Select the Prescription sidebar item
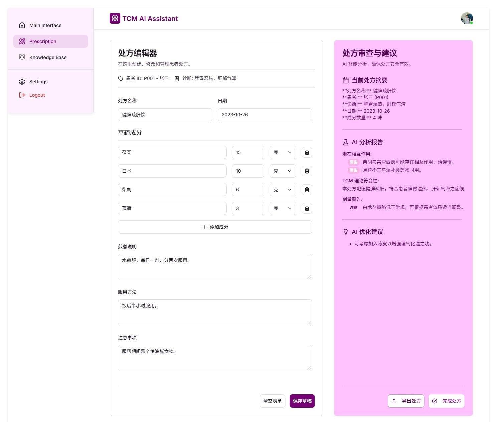 coord(43,41)
